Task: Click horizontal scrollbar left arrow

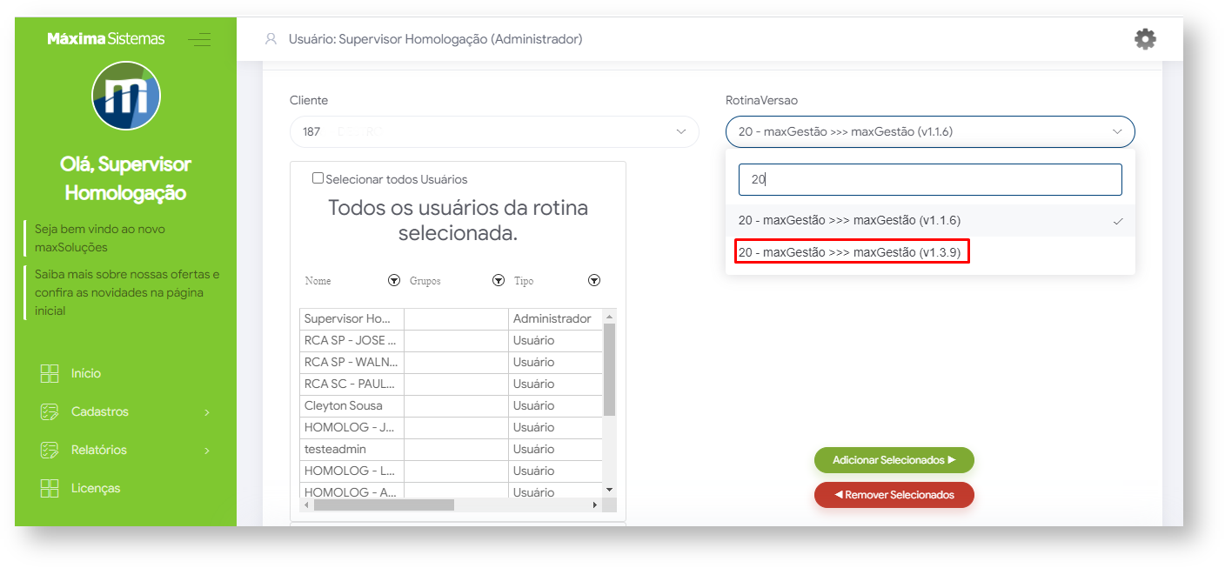Action: pos(306,505)
